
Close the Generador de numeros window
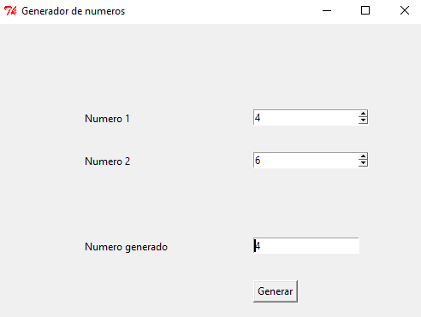405,11
